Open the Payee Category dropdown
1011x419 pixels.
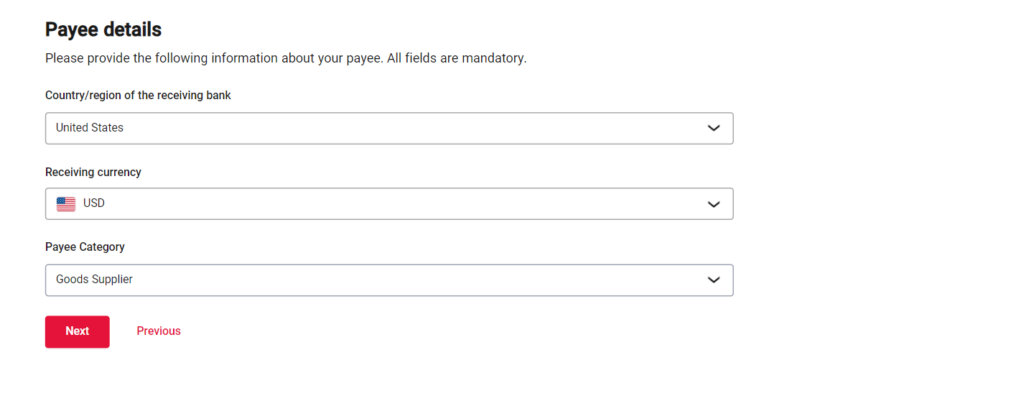(x=388, y=280)
